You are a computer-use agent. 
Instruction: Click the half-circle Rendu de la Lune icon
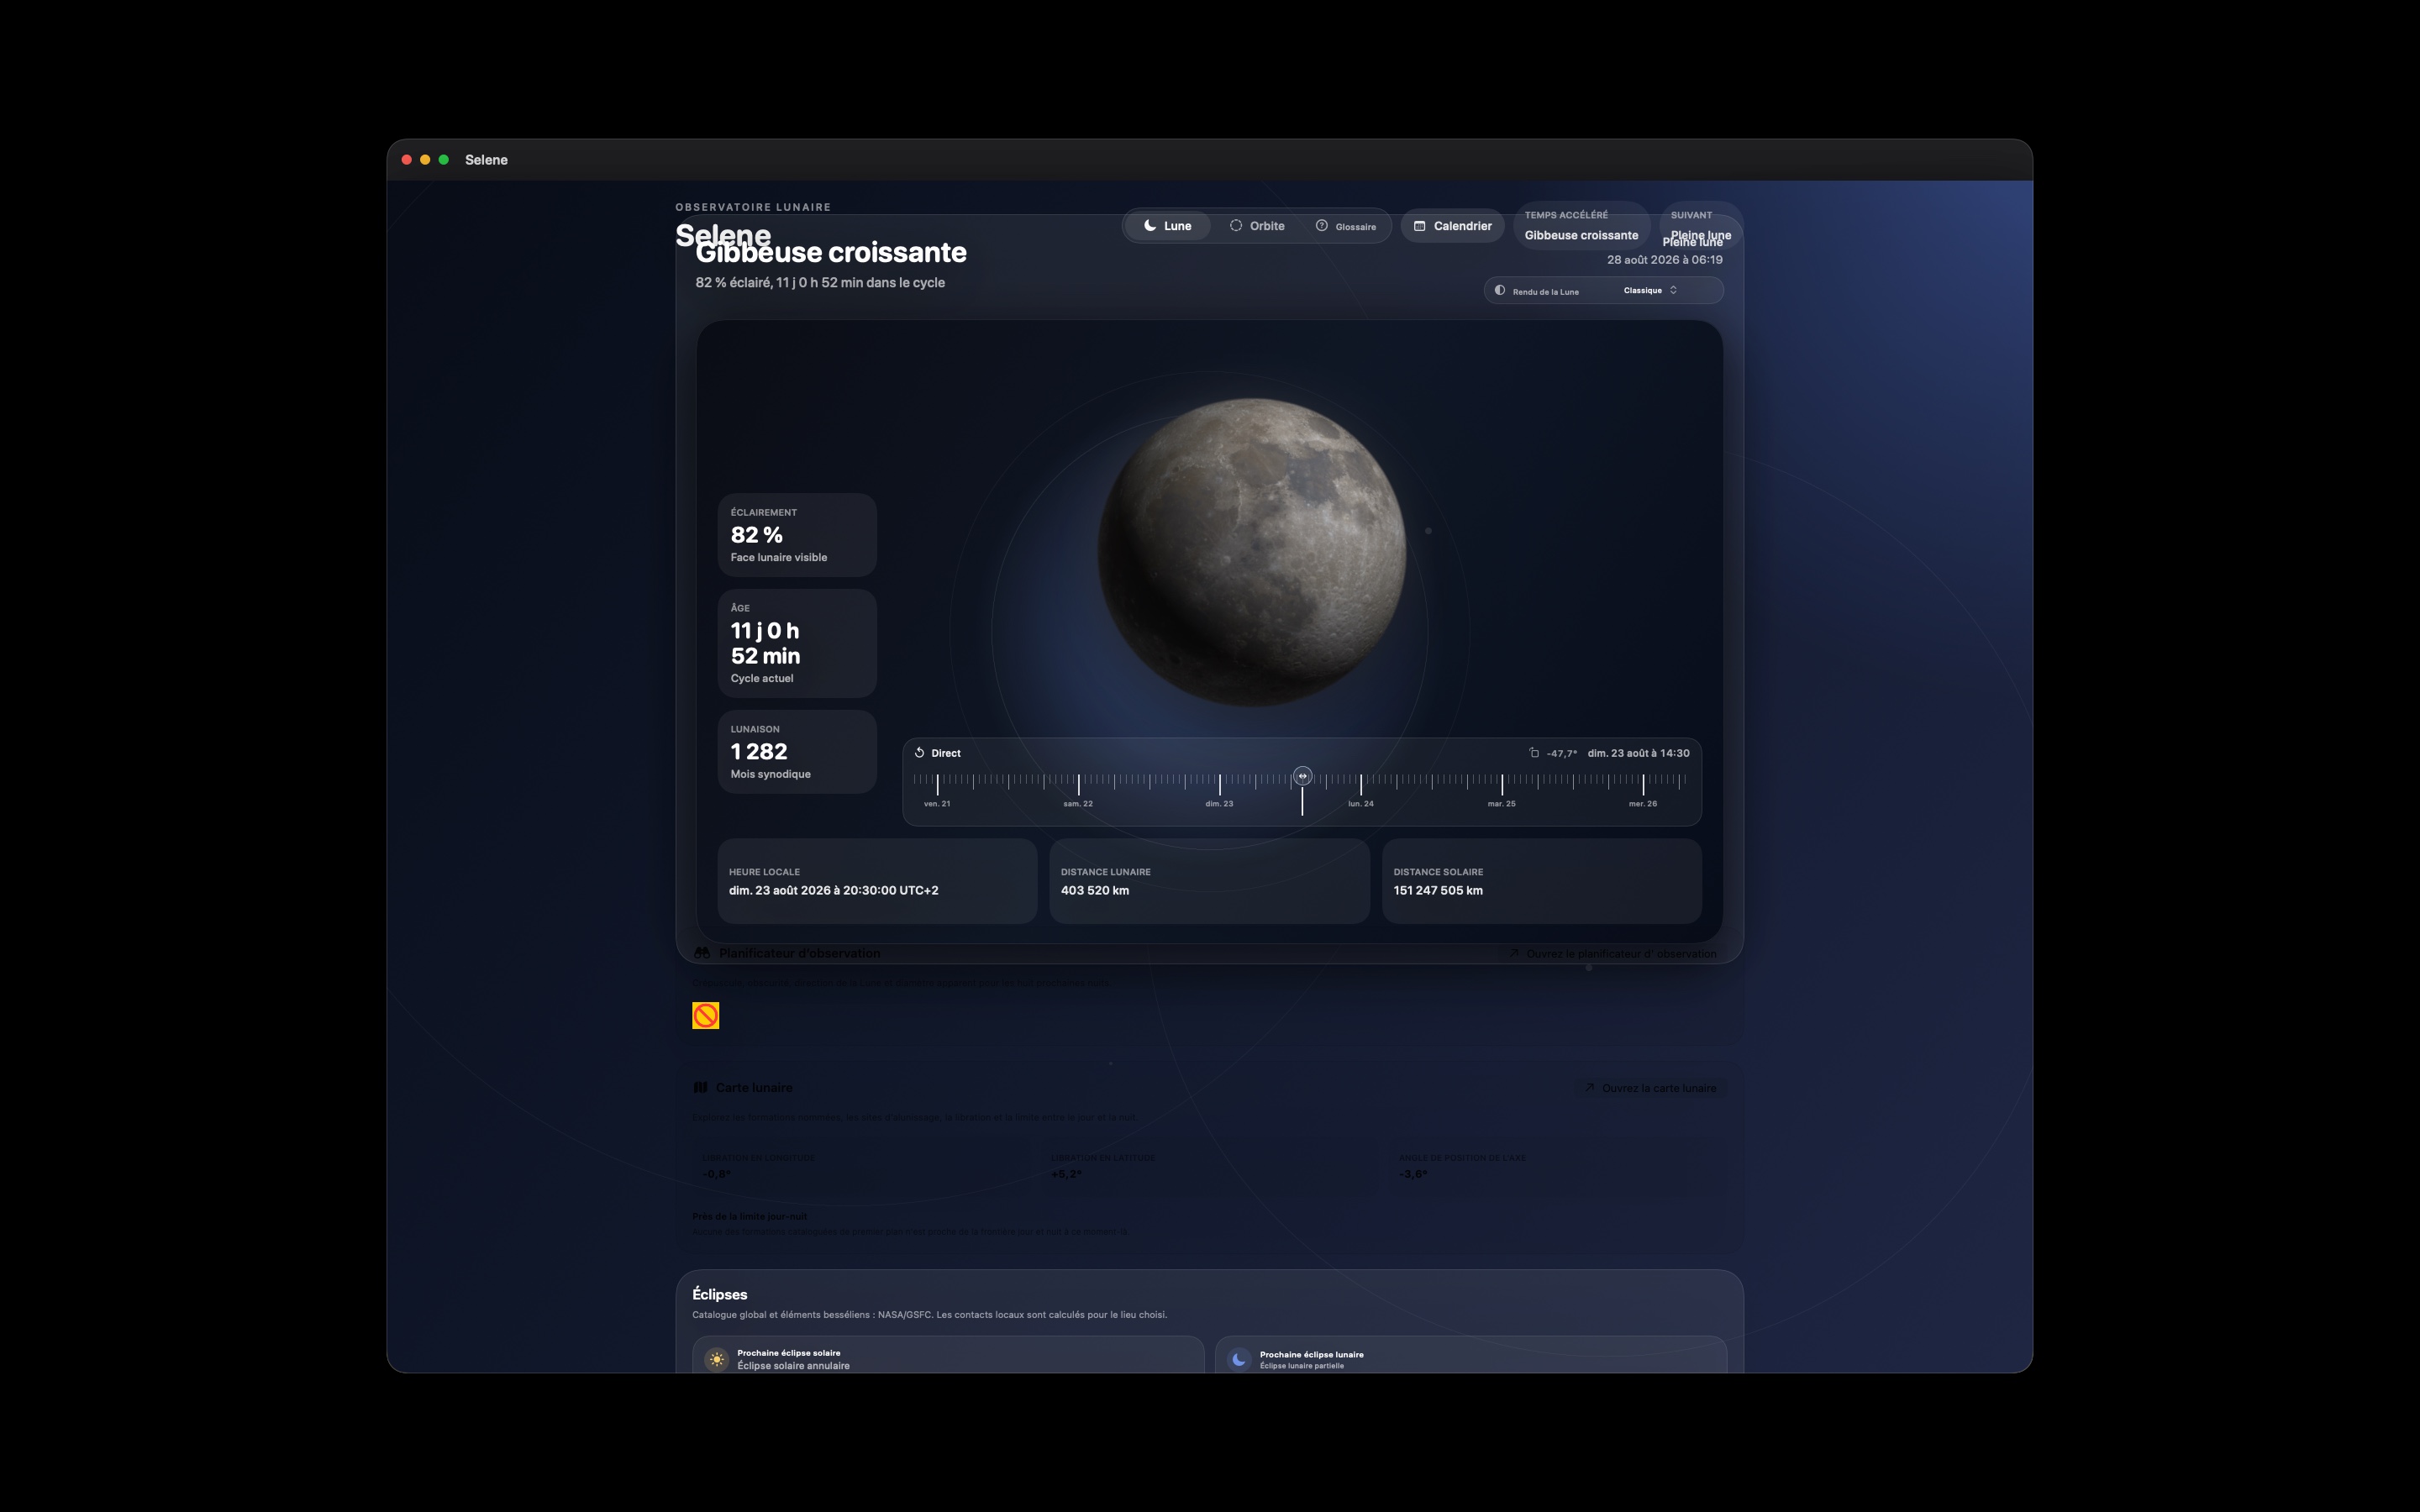tap(1500, 290)
